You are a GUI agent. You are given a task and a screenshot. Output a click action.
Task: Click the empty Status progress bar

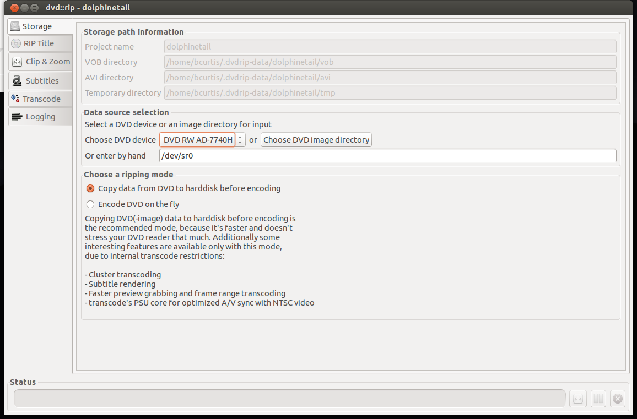[289, 399]
